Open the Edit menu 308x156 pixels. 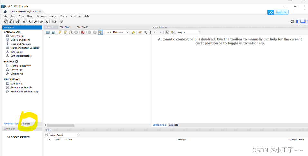(x=14, y=16)
